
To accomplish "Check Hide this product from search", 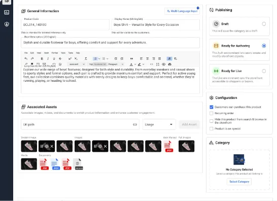I will 211,121.
